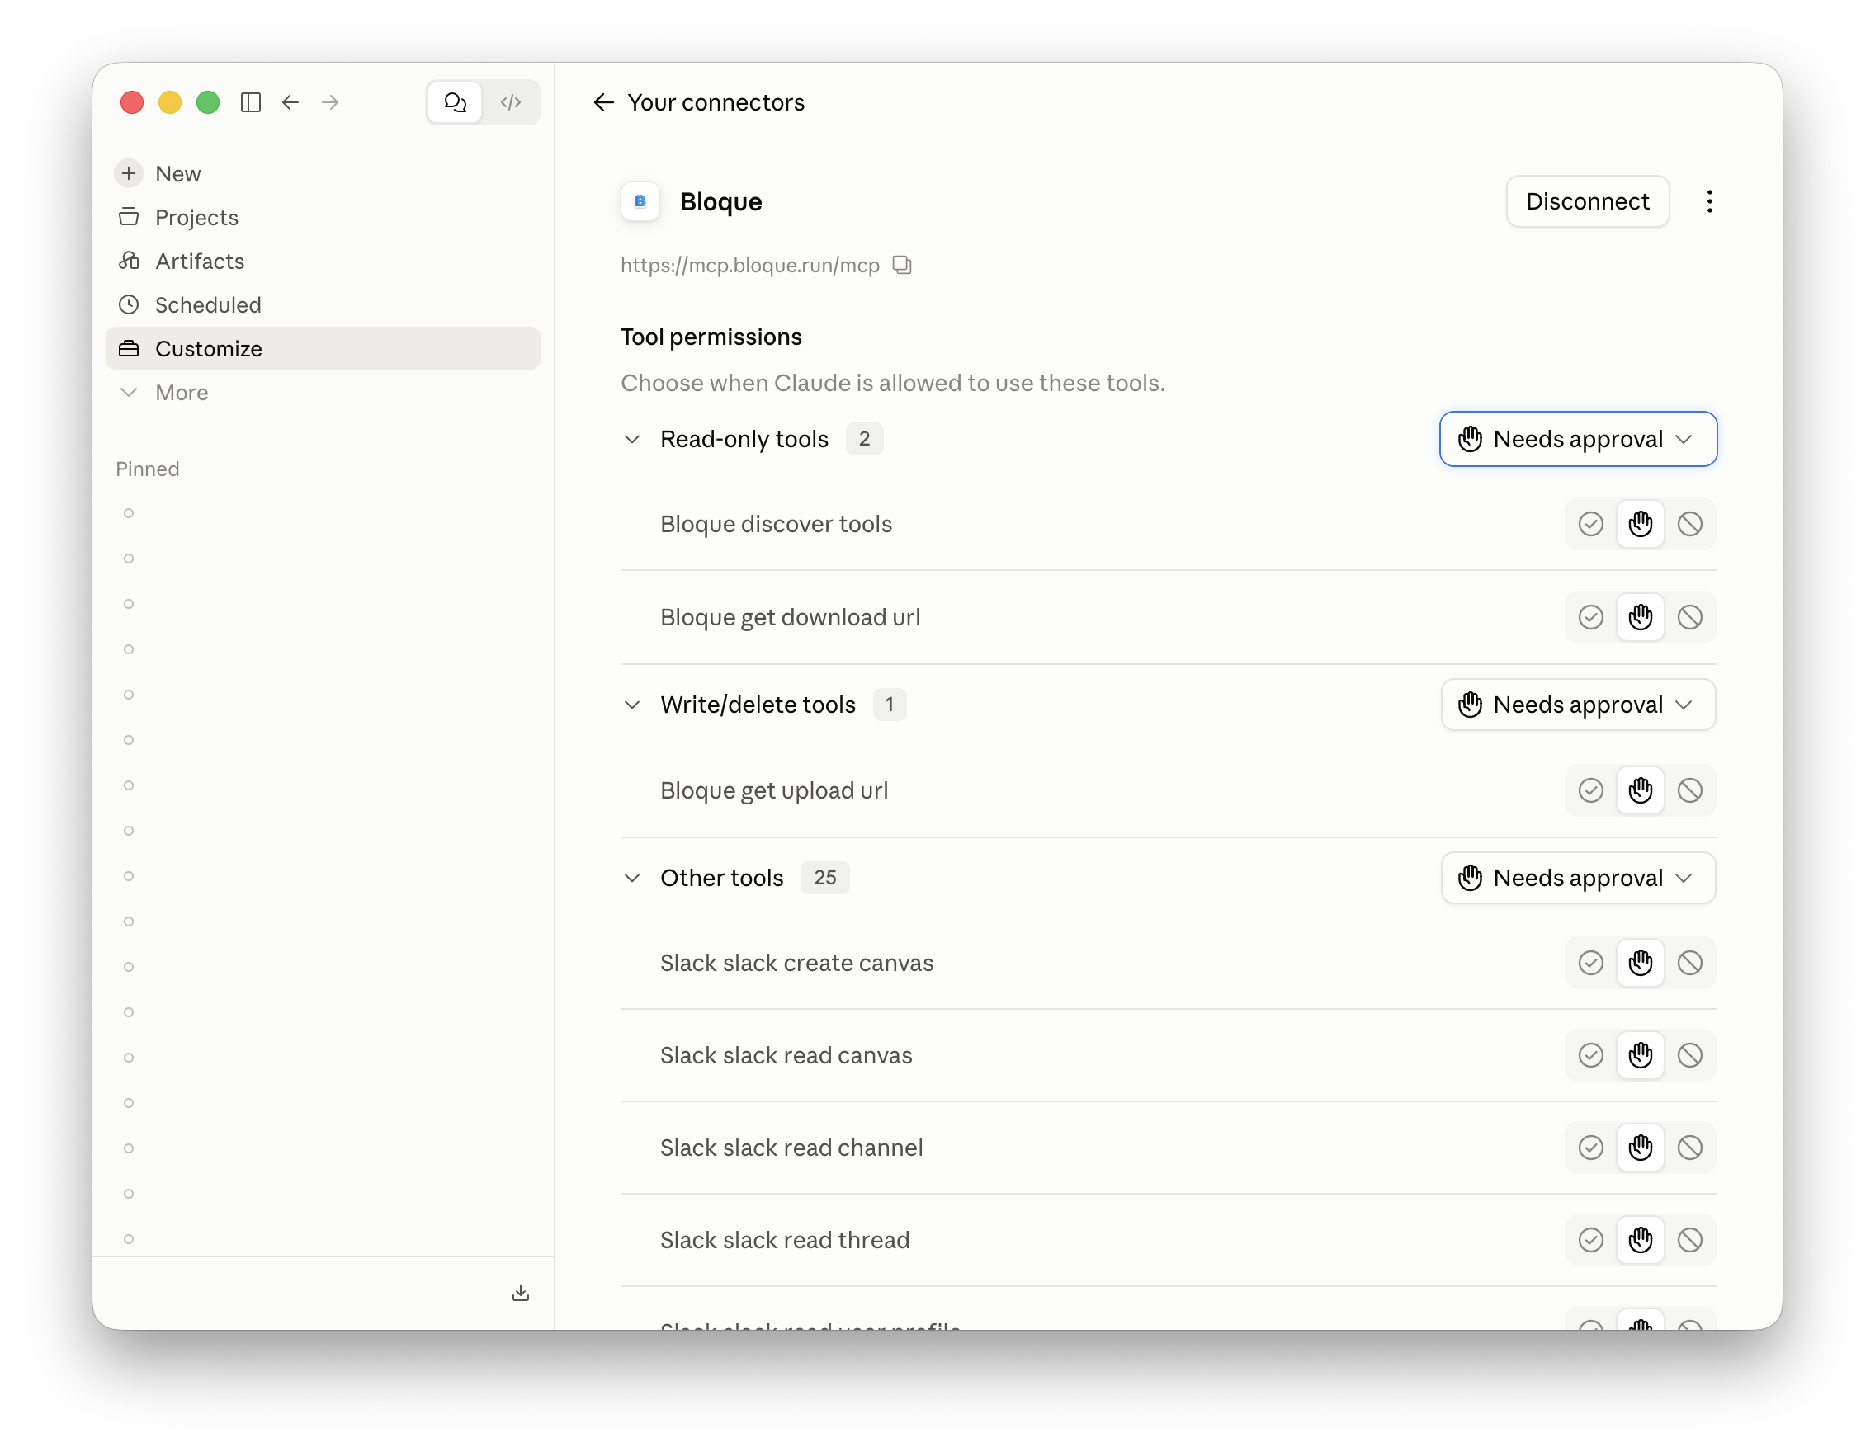Viewport: 1875px width, 1452px height.
Task: Click the Disconnect button
Action: [1588, 201]
